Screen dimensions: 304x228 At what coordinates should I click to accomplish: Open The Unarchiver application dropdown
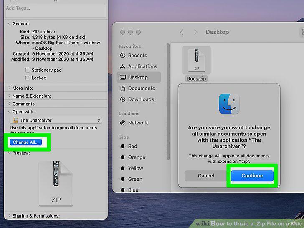56,120
